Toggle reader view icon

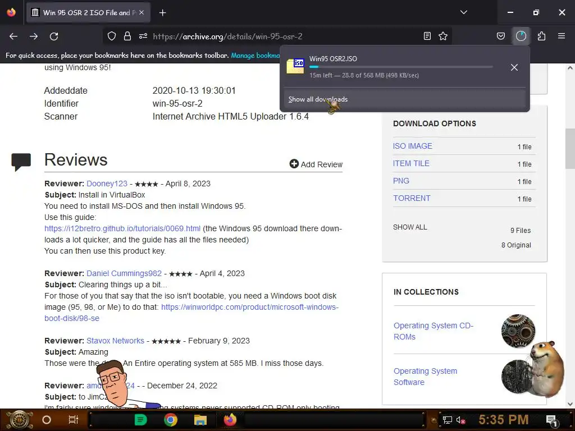(427, 36)
